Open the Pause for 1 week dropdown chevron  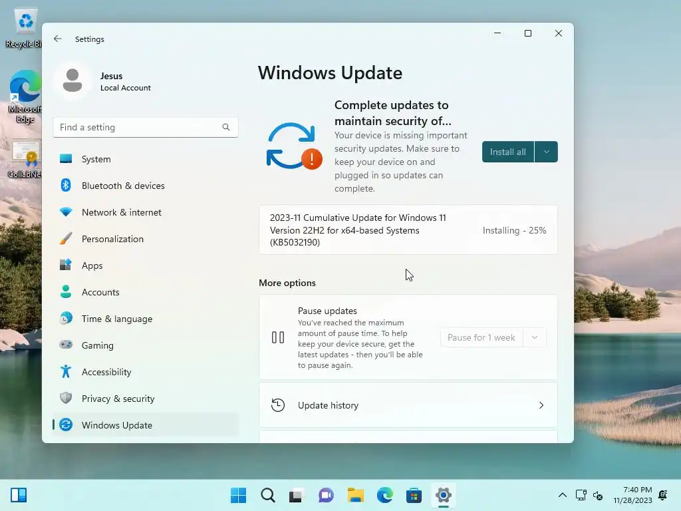coord(535,337)
